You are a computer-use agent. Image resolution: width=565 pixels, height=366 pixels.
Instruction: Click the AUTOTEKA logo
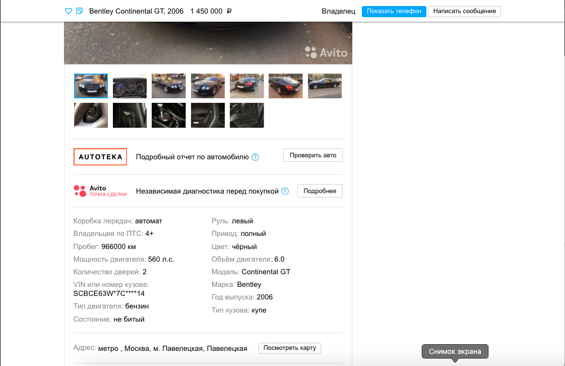coord(100,157)
